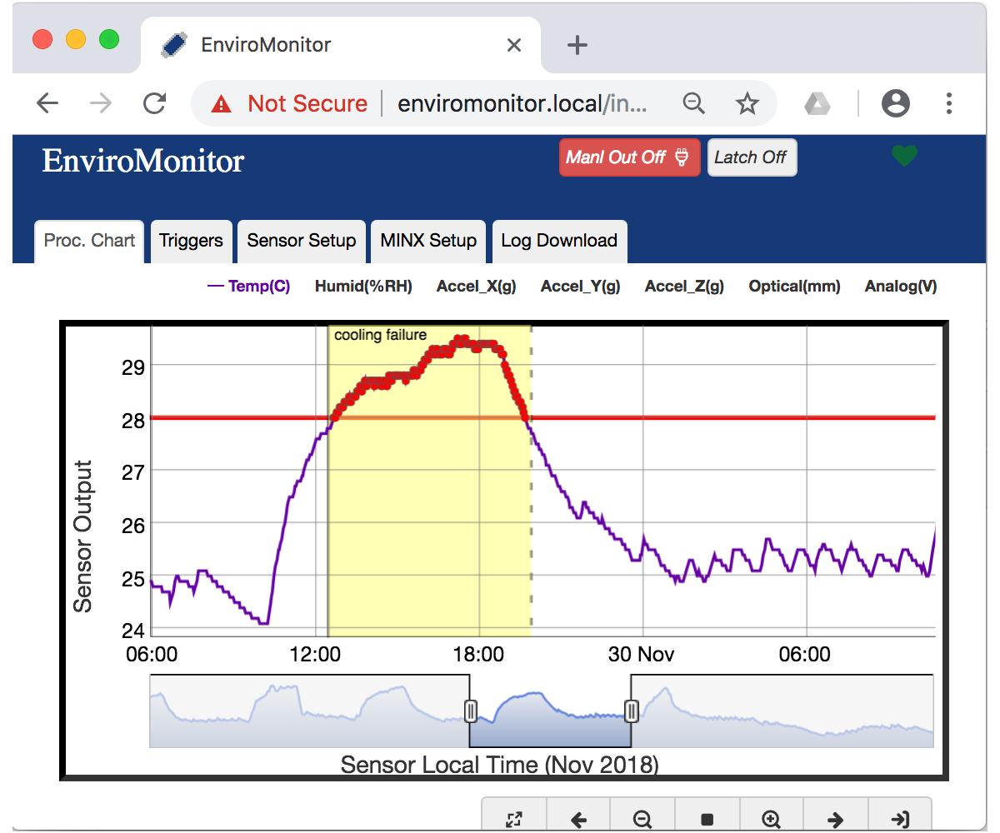The image size is (1000, 833).
Task: Switch to the Sensor Setup tab
Action: click(x=302, y=241)
